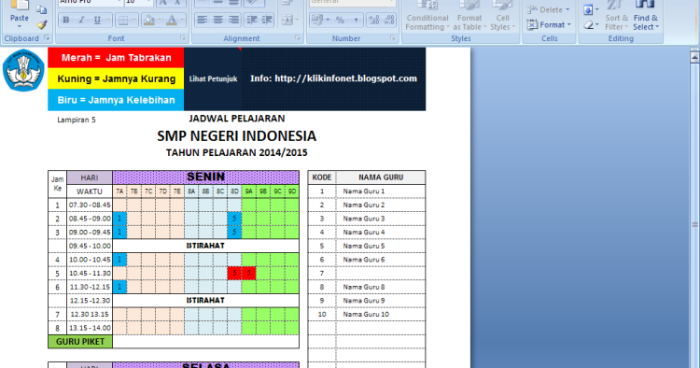Image resolution: width=700 pixels, height=368 pixels.
Task: Open Format as Table gallery
Action: (x=469, y=16)
